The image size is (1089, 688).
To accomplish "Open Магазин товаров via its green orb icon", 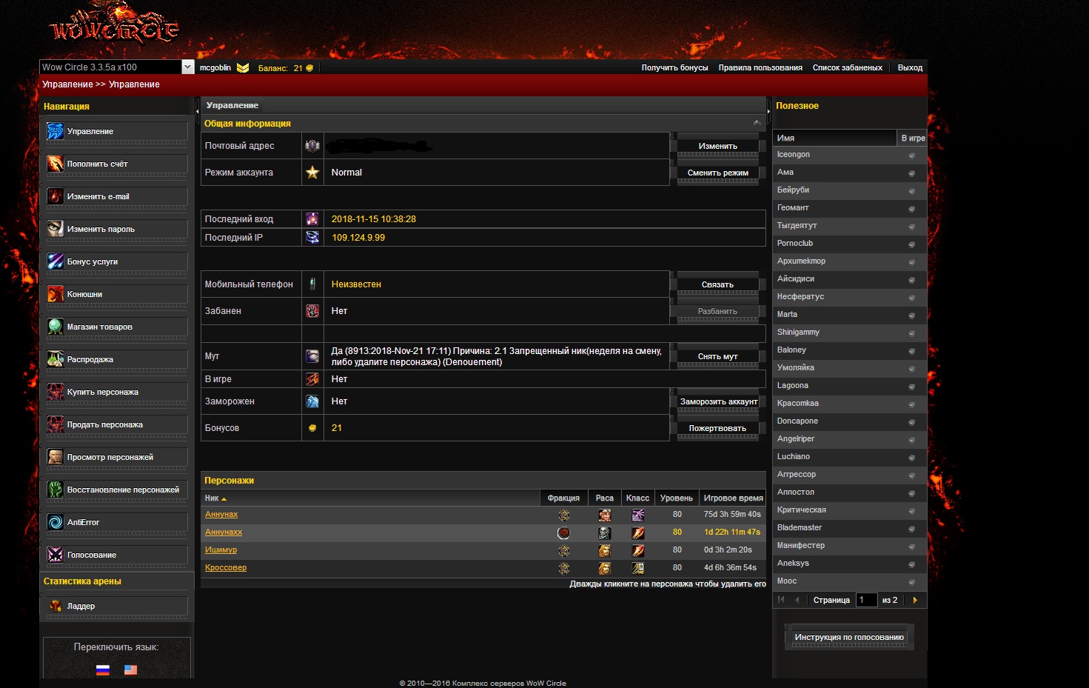I will point(56,327).
